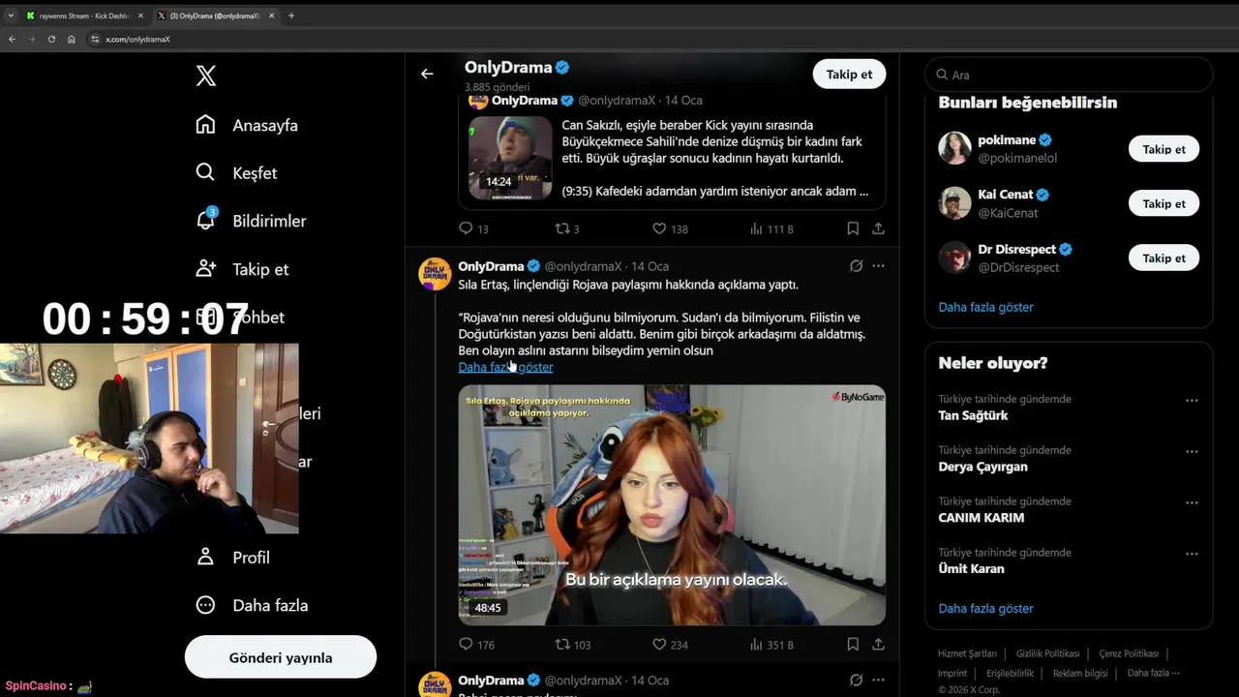
Task: Share the Can Sakızlı post
Action: (x=878, y=228)
